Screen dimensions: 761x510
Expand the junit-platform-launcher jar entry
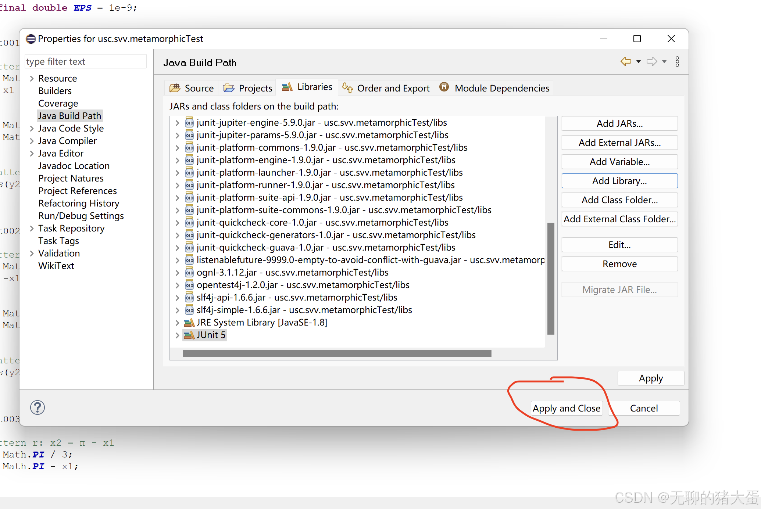177,173
